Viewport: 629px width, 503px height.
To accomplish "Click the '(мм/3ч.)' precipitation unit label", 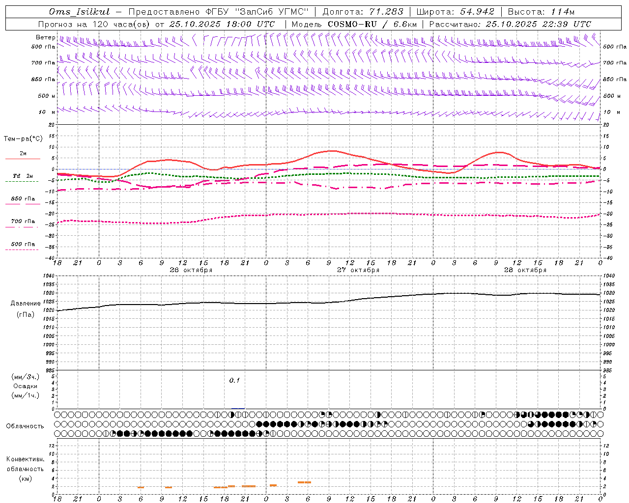I will pyautogui.click(x=26, y=377).
